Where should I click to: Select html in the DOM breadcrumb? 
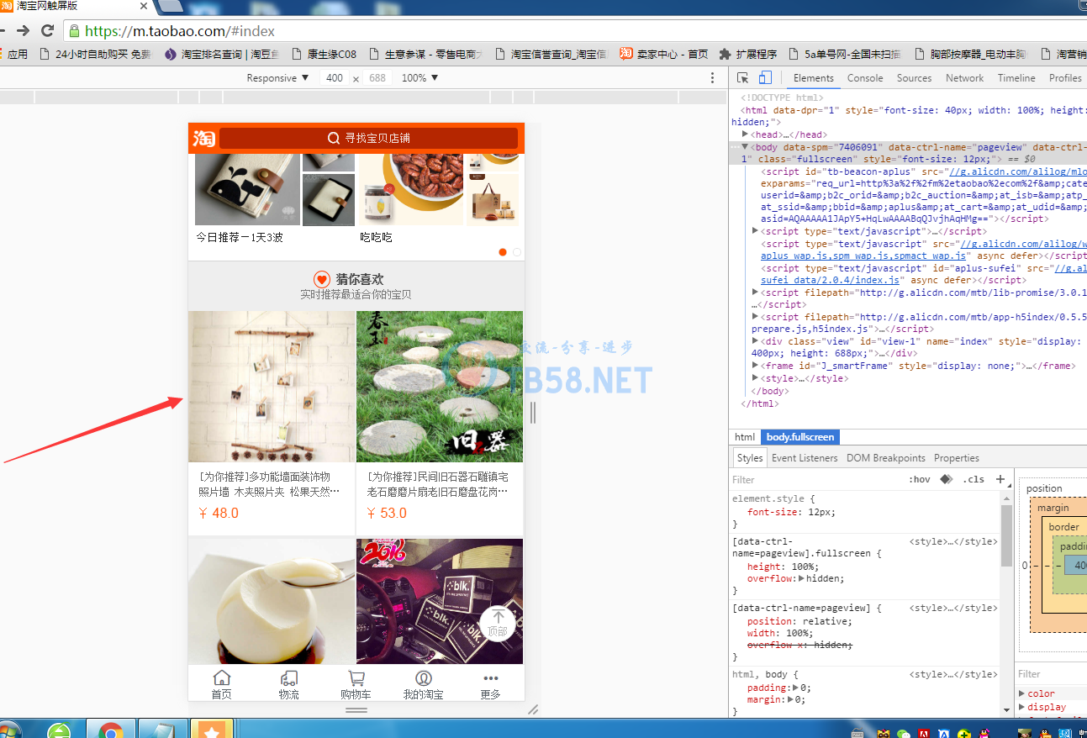[x=745, y=437]
